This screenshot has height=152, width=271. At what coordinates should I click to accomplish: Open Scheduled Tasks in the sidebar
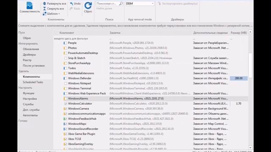pyautogui.click(x=33, y=82)
